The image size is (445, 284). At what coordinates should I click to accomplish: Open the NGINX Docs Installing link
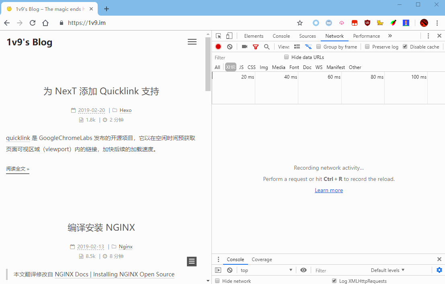pyautogui.click(x=115, y=274)
